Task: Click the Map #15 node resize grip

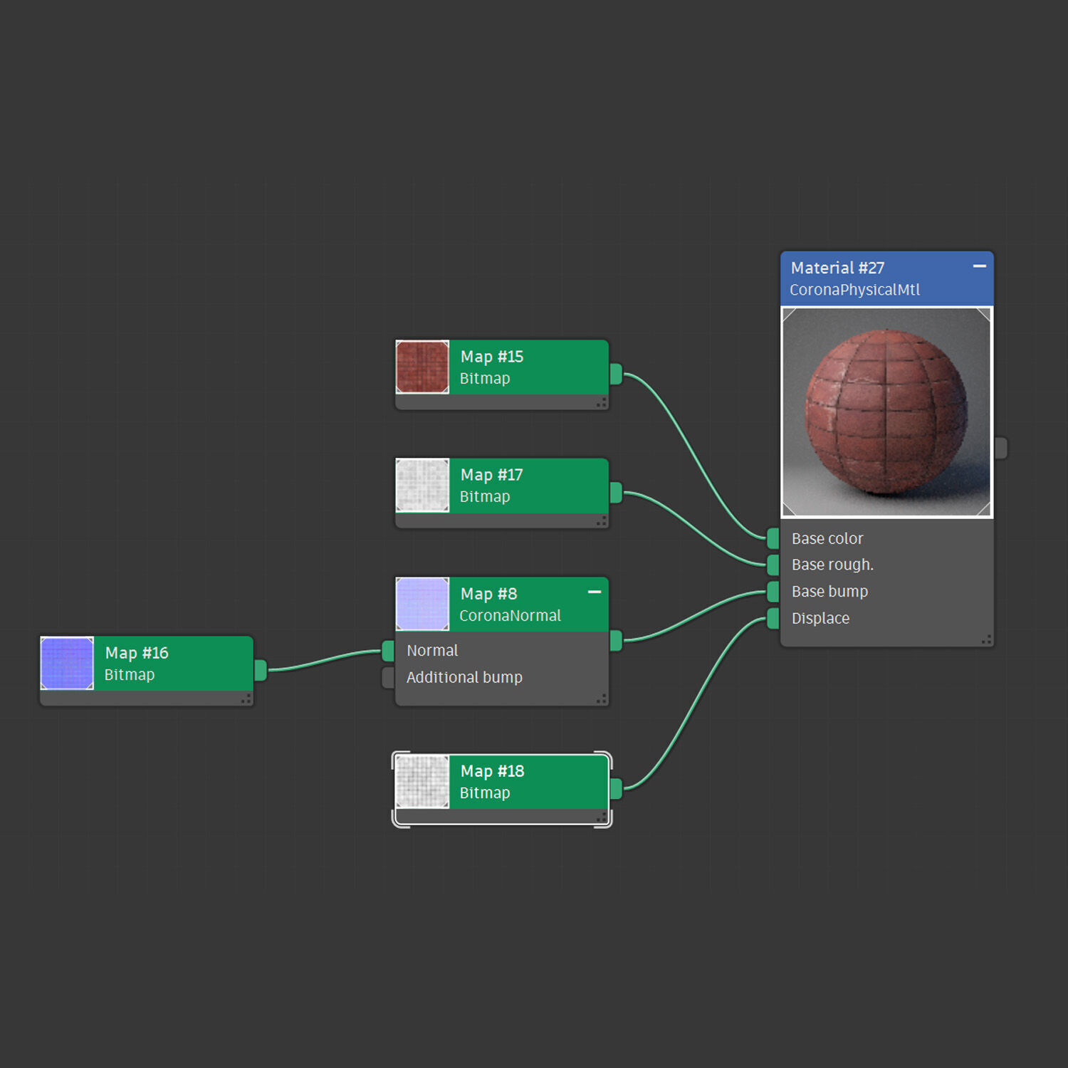Action: point(602,402)
